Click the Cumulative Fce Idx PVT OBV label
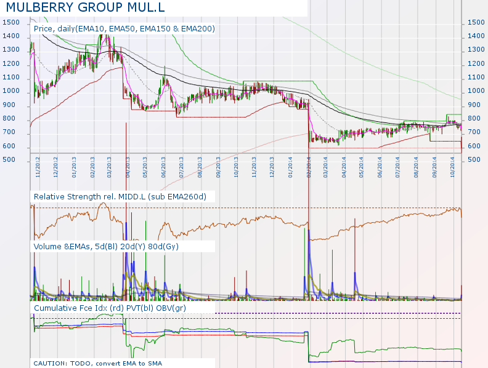The height and width of the screenshot is (368, 488). click(x=110, y=308)
